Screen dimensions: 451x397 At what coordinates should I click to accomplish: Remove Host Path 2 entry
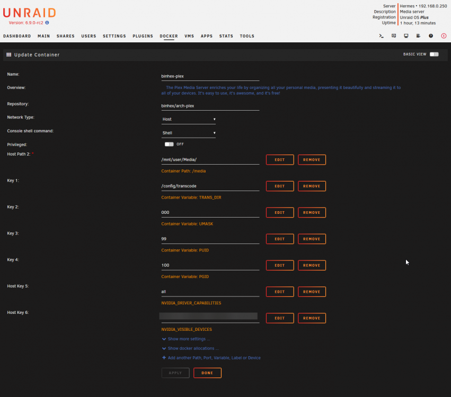312,160
